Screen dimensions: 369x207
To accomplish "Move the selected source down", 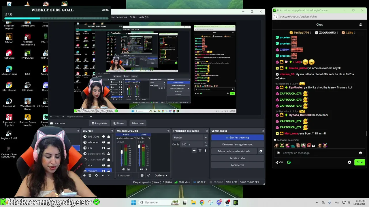I will (108, 175).
